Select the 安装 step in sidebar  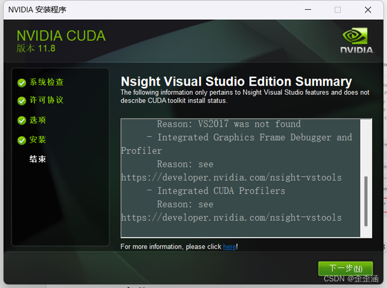[x=38, y=140]
